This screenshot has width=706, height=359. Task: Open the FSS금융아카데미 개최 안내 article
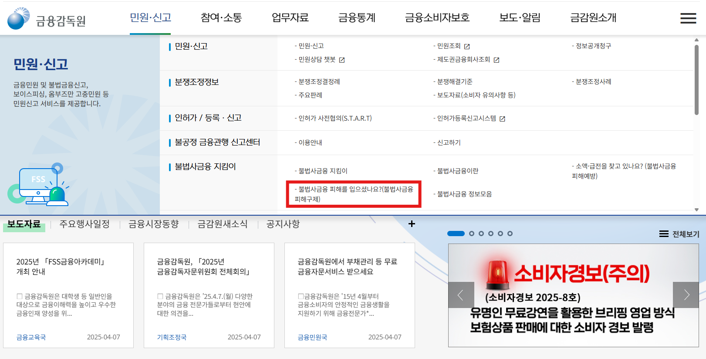[x=61, y=267]
